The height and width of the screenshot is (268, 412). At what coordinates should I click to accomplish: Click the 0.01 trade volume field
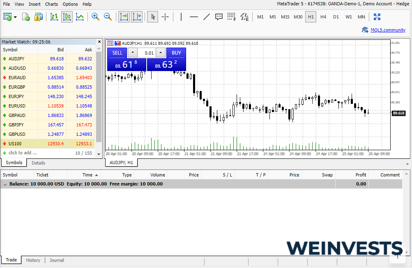(x=147, y=53)
